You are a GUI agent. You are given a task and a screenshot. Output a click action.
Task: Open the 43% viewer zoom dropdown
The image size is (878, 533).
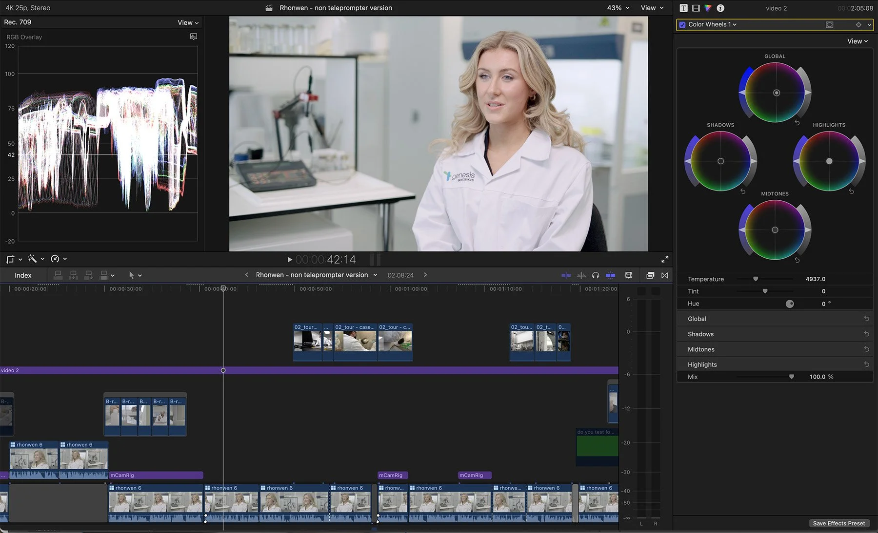618,8
